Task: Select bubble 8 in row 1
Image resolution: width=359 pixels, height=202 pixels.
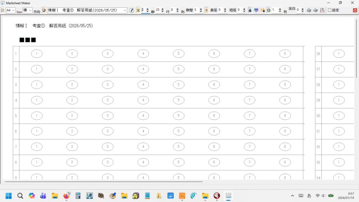Action: click(x=285, y=54)
